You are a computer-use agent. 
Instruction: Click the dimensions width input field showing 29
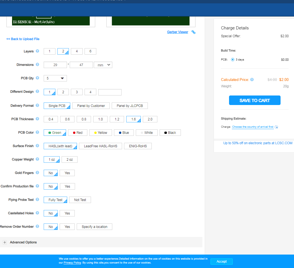(55, 65)
